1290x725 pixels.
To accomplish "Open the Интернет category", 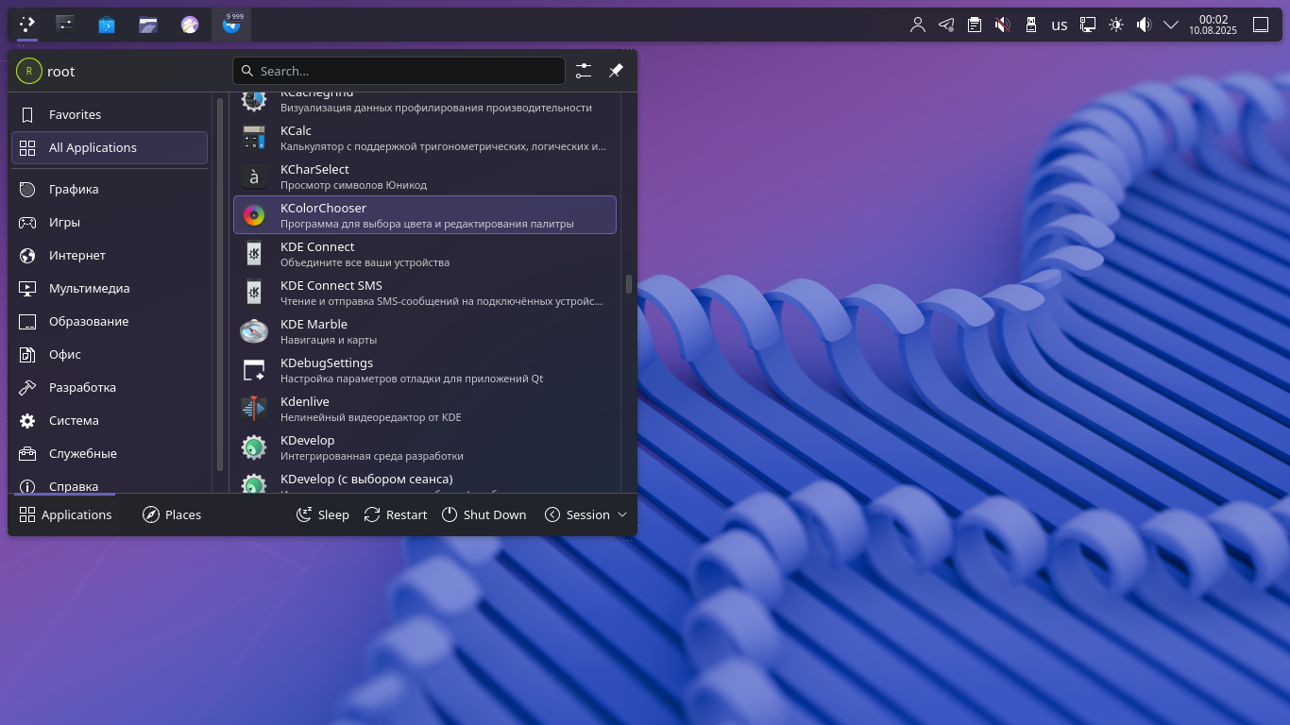I will pos(110,255).
